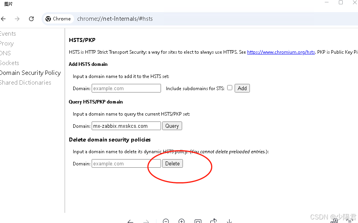
Task: Click the browser back arrow
Action: [x=3, y=19]
